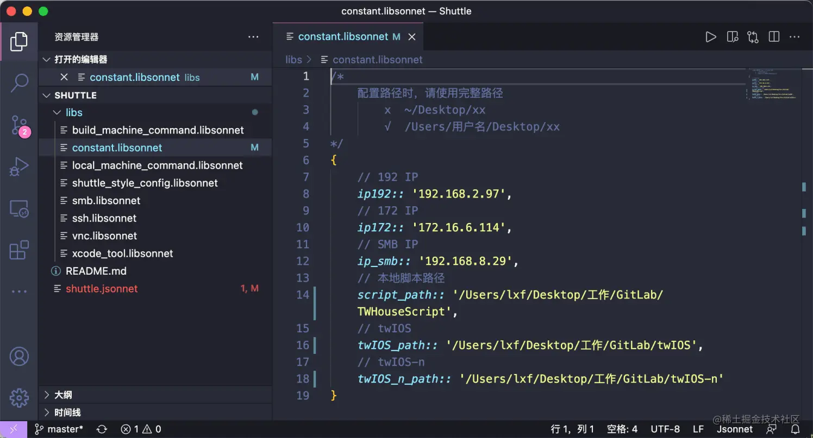Open the Explorer view in activity bar

pos(19,41)
